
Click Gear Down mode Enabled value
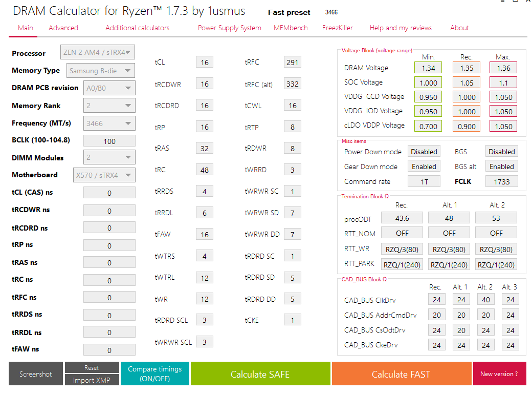click(x=424, y=166)
